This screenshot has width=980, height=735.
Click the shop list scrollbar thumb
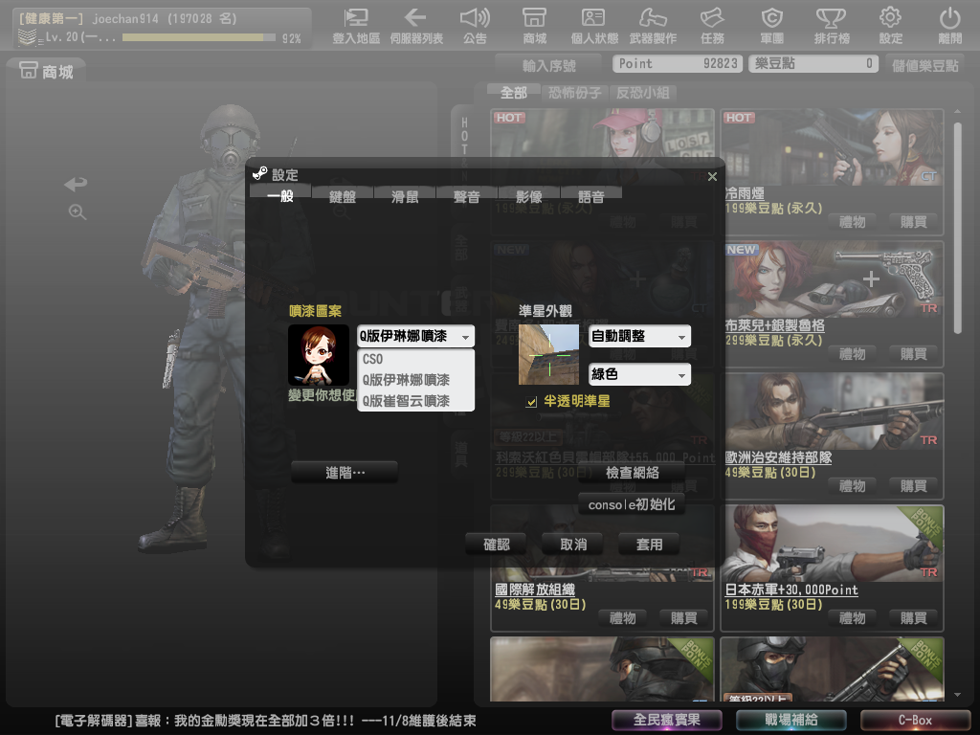957,228
